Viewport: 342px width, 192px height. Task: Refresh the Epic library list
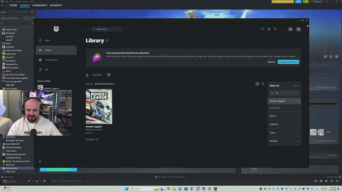107,41
